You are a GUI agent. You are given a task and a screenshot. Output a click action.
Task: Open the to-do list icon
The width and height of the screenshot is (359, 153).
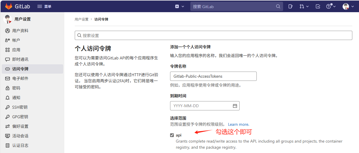click(x=318, y=6)
